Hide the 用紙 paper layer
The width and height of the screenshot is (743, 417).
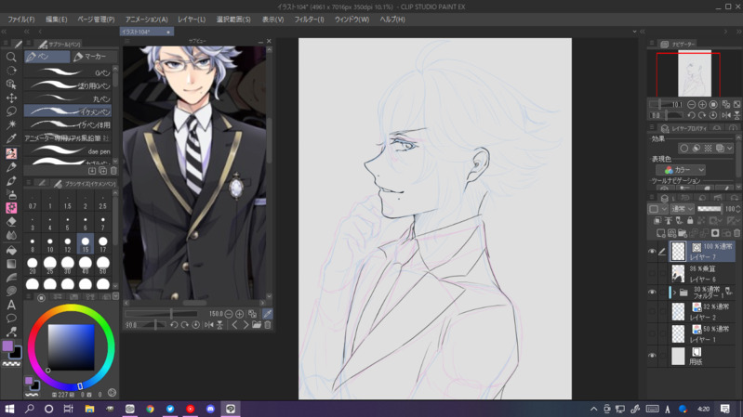coord(652,356)
